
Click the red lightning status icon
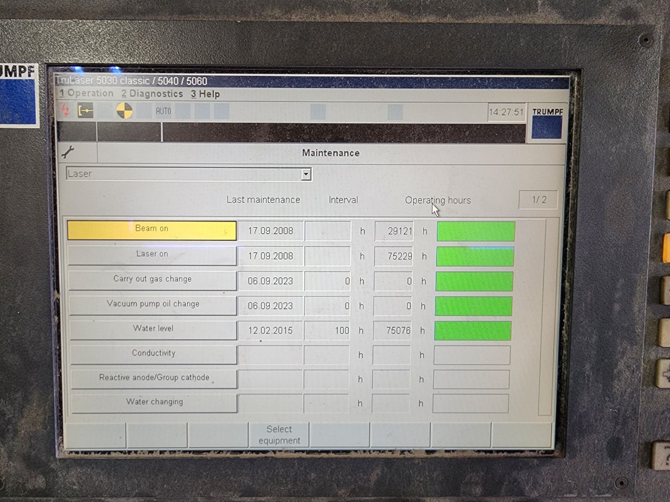coord(65,110)
